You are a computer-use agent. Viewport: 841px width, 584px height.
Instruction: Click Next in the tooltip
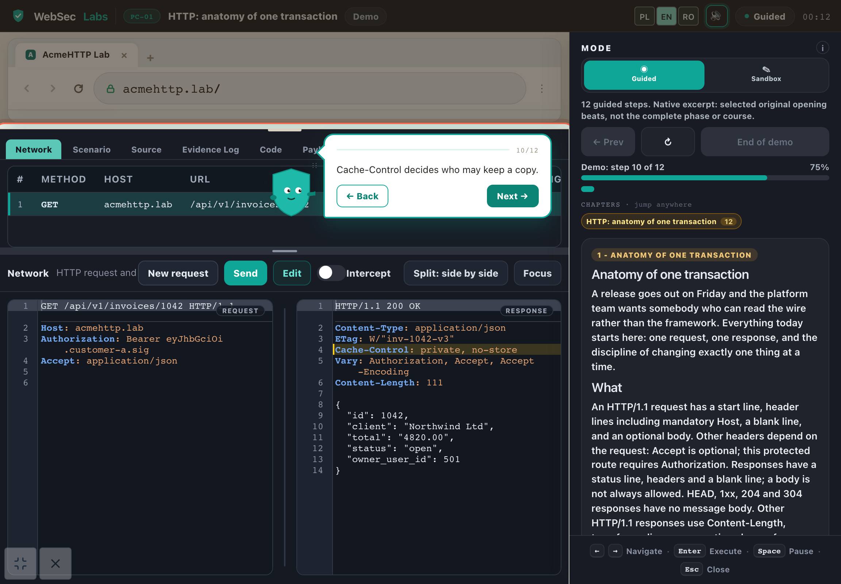[512, 196]
